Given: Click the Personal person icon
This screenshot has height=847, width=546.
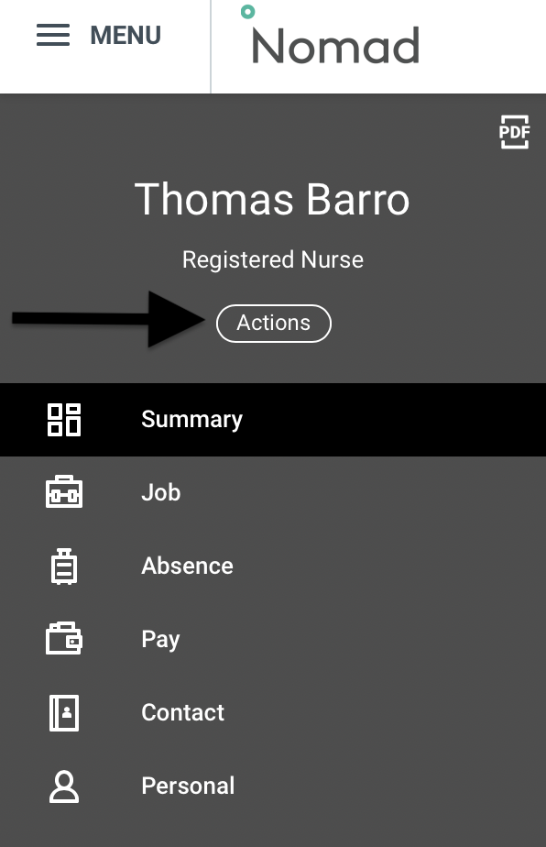Looking at the screenshot, I should 63,786.
